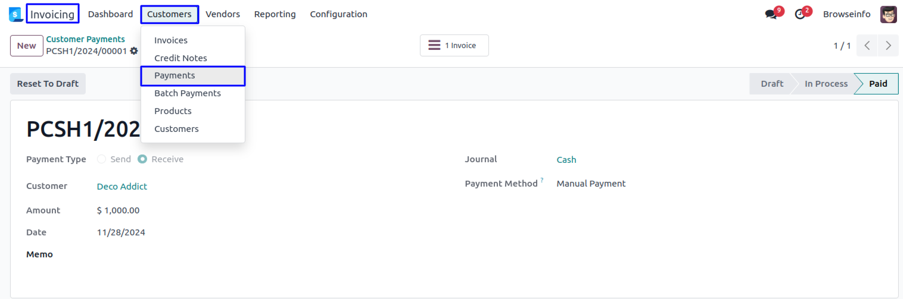
Task: Select Credit Notes menu entry
Action: tap(180, 58)
